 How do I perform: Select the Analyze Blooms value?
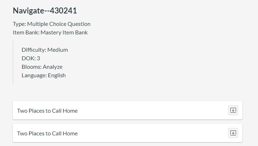coord(52,67)
